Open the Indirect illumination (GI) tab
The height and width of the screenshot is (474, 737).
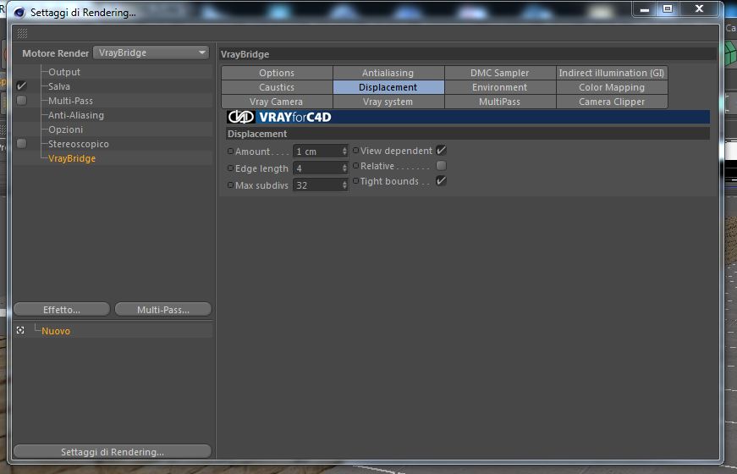612,73
